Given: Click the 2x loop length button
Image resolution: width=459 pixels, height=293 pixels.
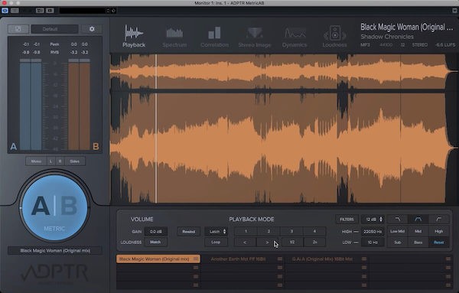Looking at the screenshot, I should (x=314, y=242).
